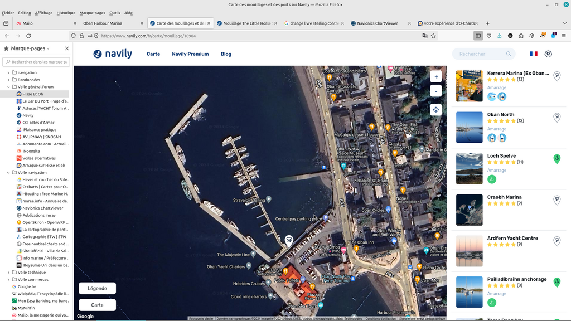571x321 pixels.
Task: Click the Loch Spelve thumbnail photo
Action: tap(469, 168)
